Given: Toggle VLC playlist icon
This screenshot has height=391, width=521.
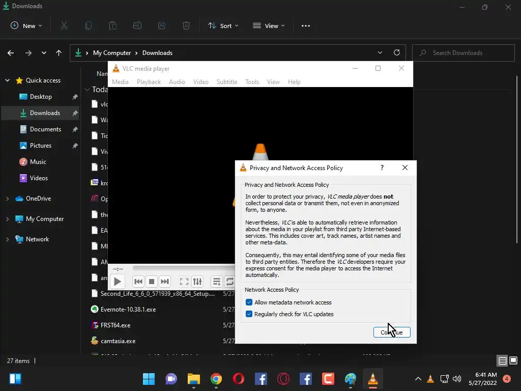Looking at the screenshot, I should (x=217, y=282).
